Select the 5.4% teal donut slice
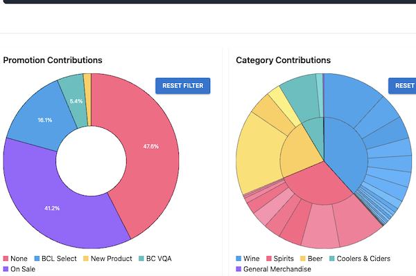This screenshot has height=276, width=416. tap(76, 102)
